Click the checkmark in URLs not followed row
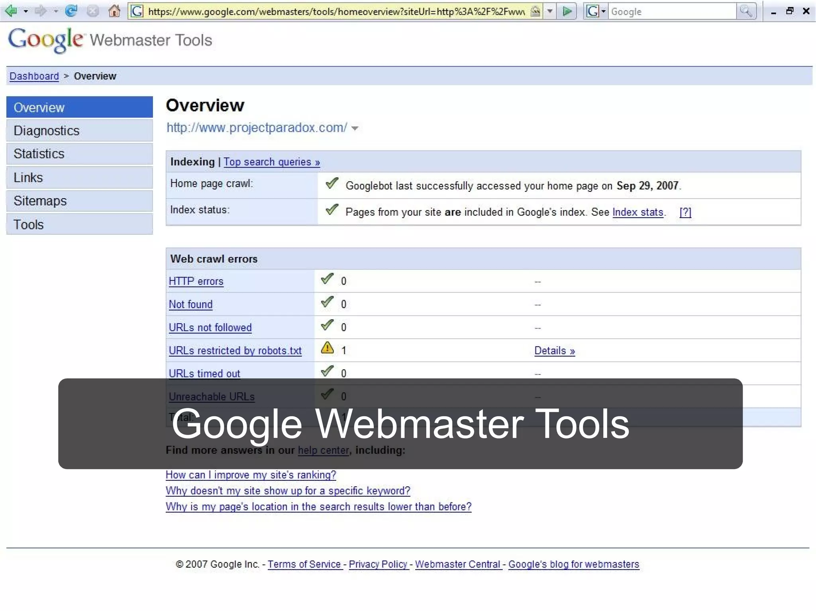Image resolution: width=816 pixels, height=611 pixels. (328, 325)
